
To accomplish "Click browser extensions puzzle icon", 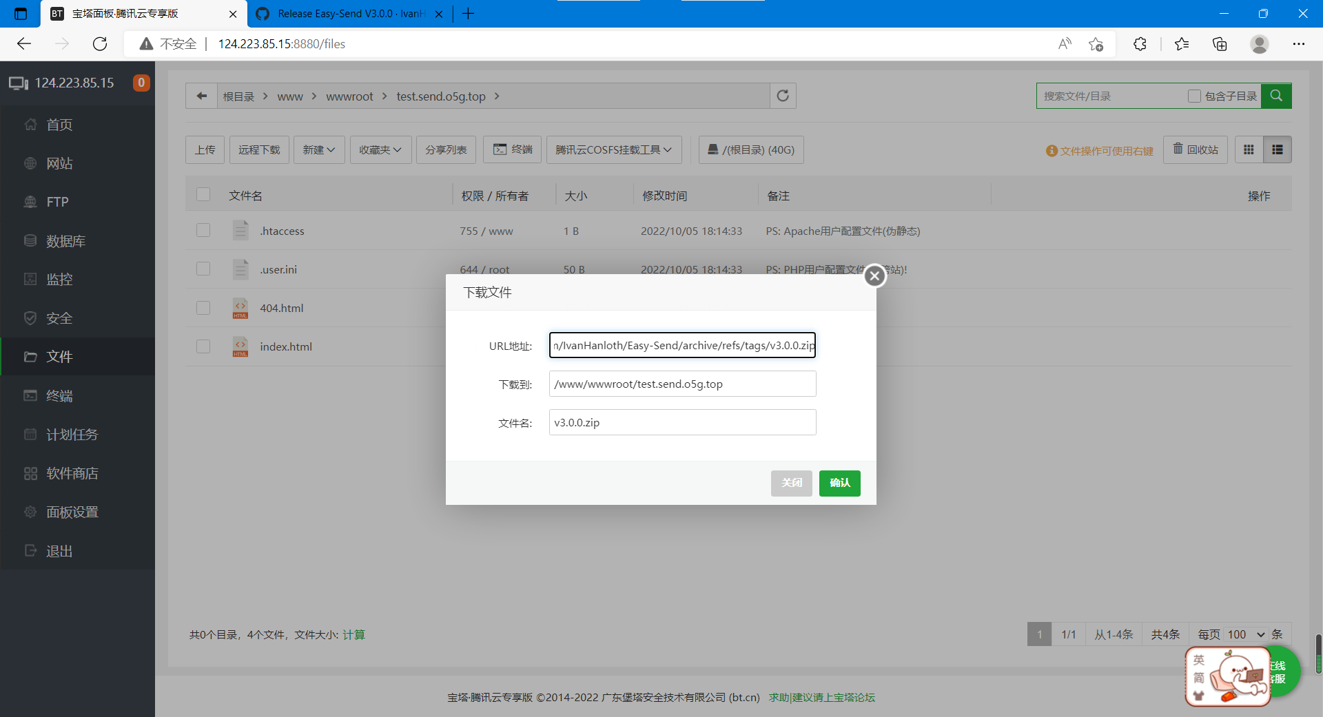I will (x=1140, y=44).
